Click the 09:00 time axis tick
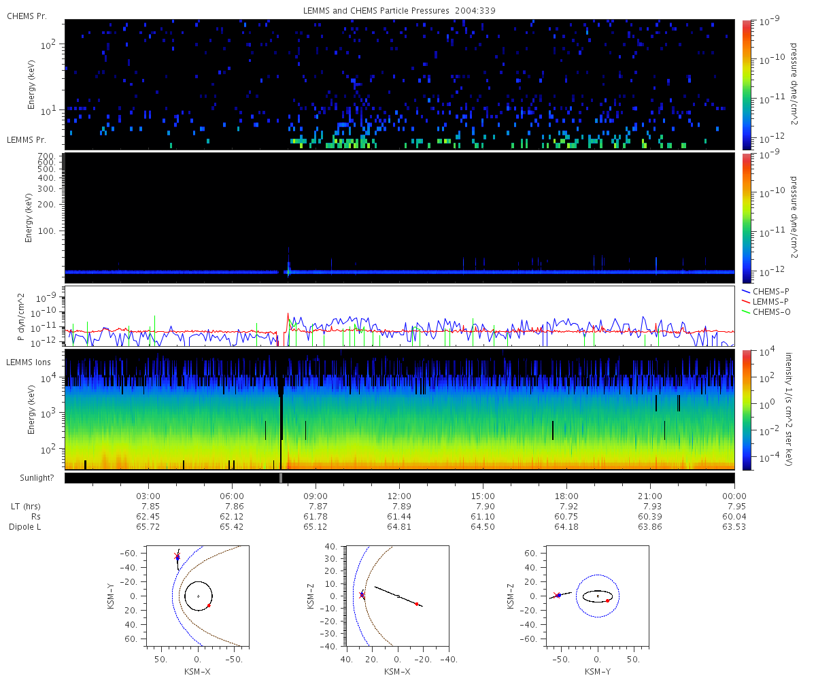Image resolution: width=816 pixels, height=680 pixels. [316, 496]
